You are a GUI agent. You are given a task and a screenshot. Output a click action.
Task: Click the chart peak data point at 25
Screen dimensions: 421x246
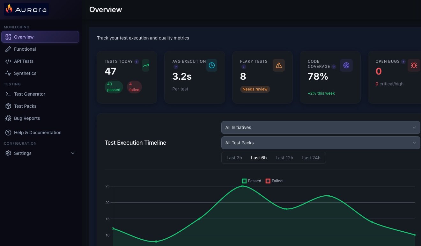(x=242, y=186)
